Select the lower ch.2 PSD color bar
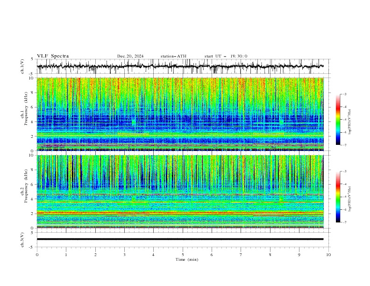Viewport: 370px width, 286px height. (x=338, y=197)
